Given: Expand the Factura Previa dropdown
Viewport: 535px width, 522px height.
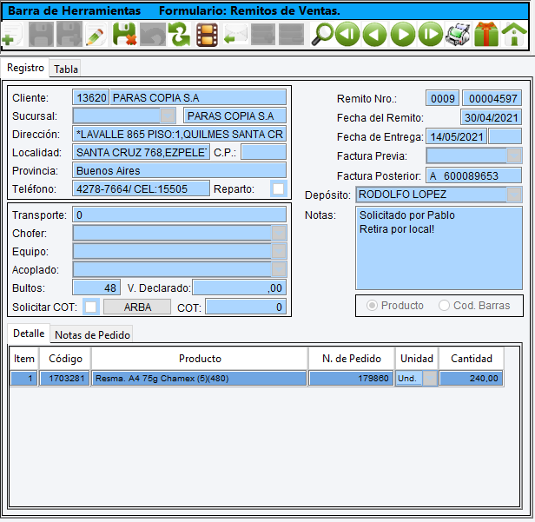Looking at the screenshot, I should pyautogui.click(x=514, y=156).
